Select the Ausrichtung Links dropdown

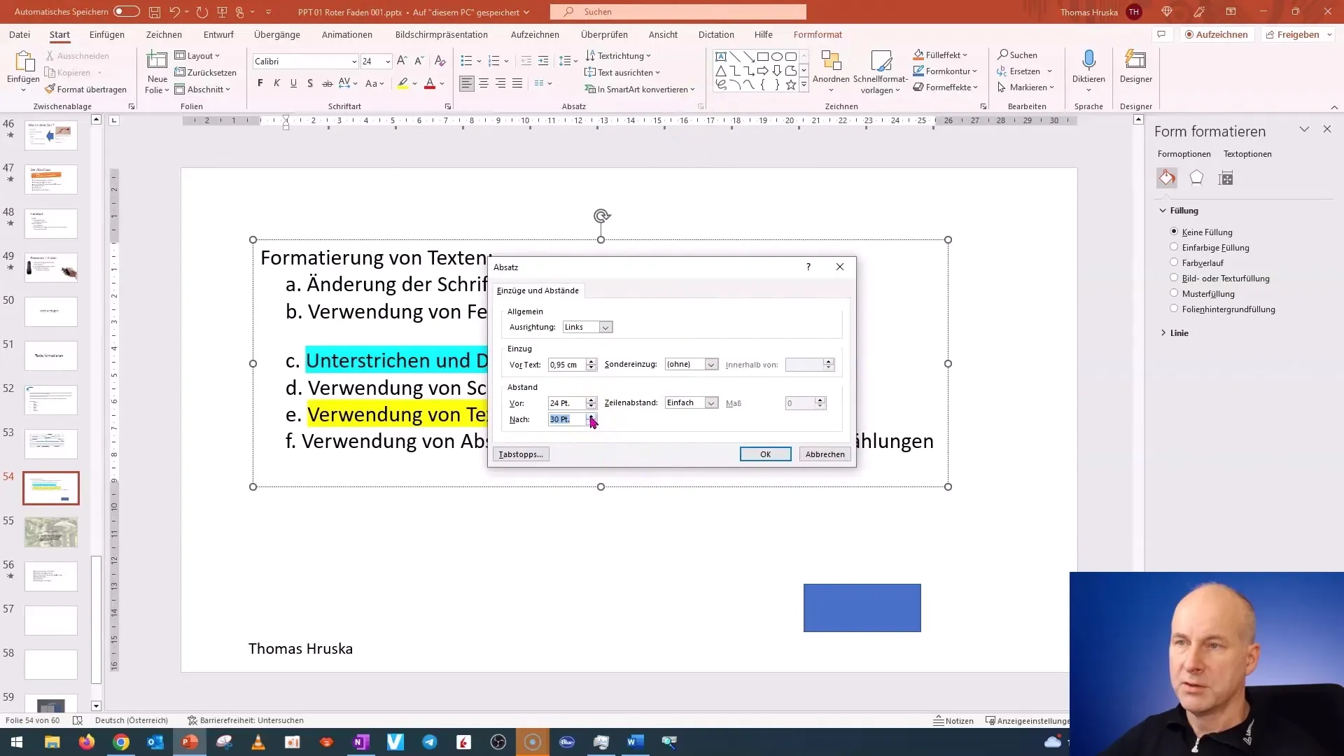587,327
